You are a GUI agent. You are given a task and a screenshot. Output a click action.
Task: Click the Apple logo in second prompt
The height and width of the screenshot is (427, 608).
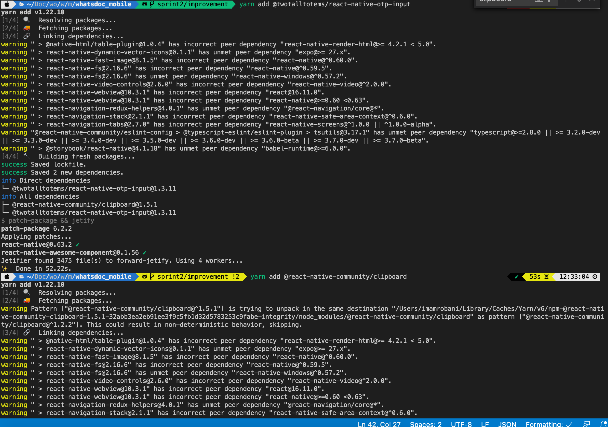coord(7,277)
